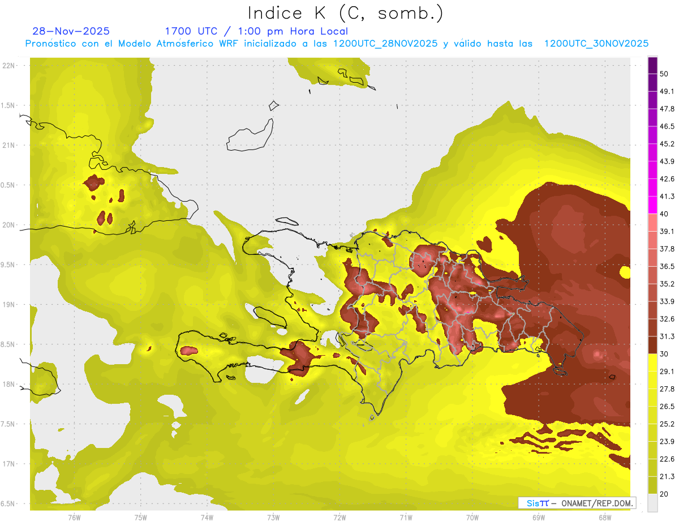Click the longitude label "72W"
Screen dimensions: 679x525
[x=339, y=517]
